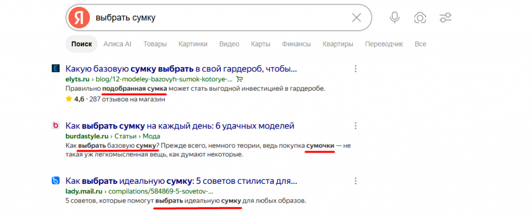Switch to Алиса AI tab
Viewport: 532px width, 216px height.
pyautogui.click(x=117, y=44)
